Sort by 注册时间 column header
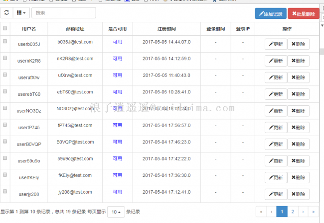 click(x=166, y=29)
